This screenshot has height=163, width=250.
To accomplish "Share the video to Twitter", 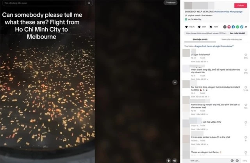I will 242,27.
